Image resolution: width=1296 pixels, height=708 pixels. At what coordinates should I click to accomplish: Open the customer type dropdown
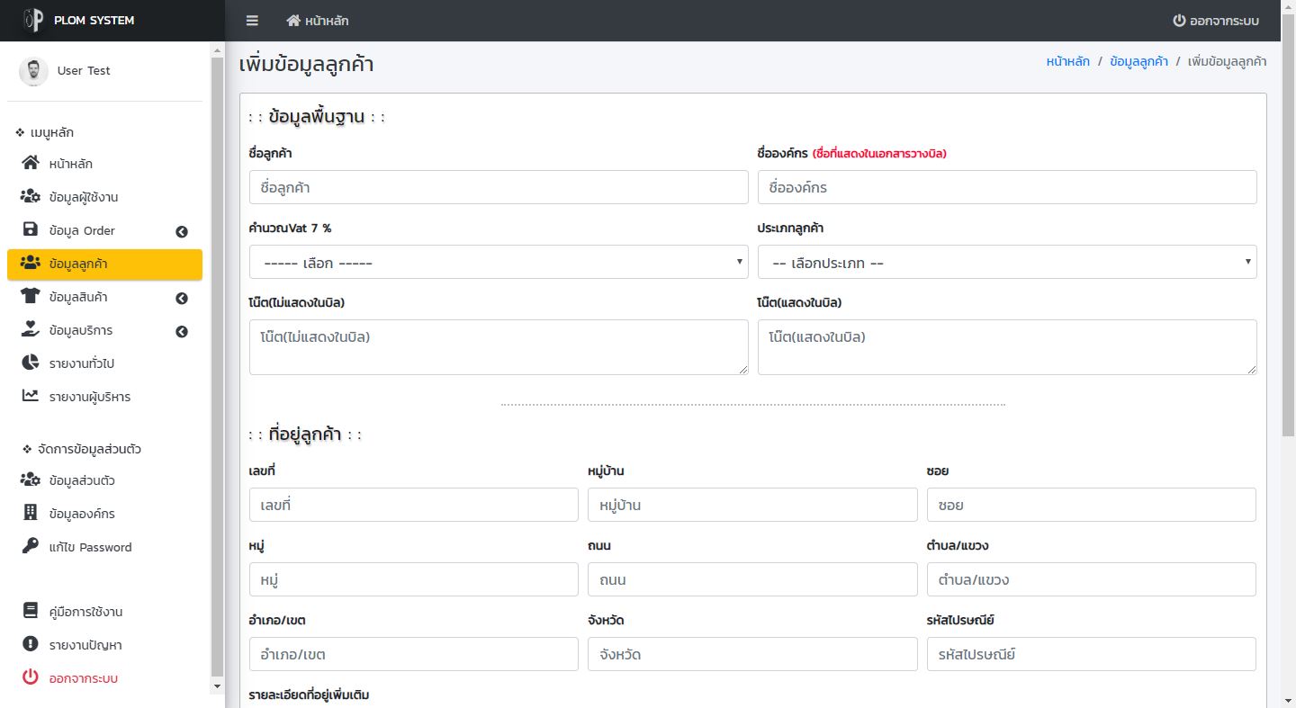[1006, 263]
